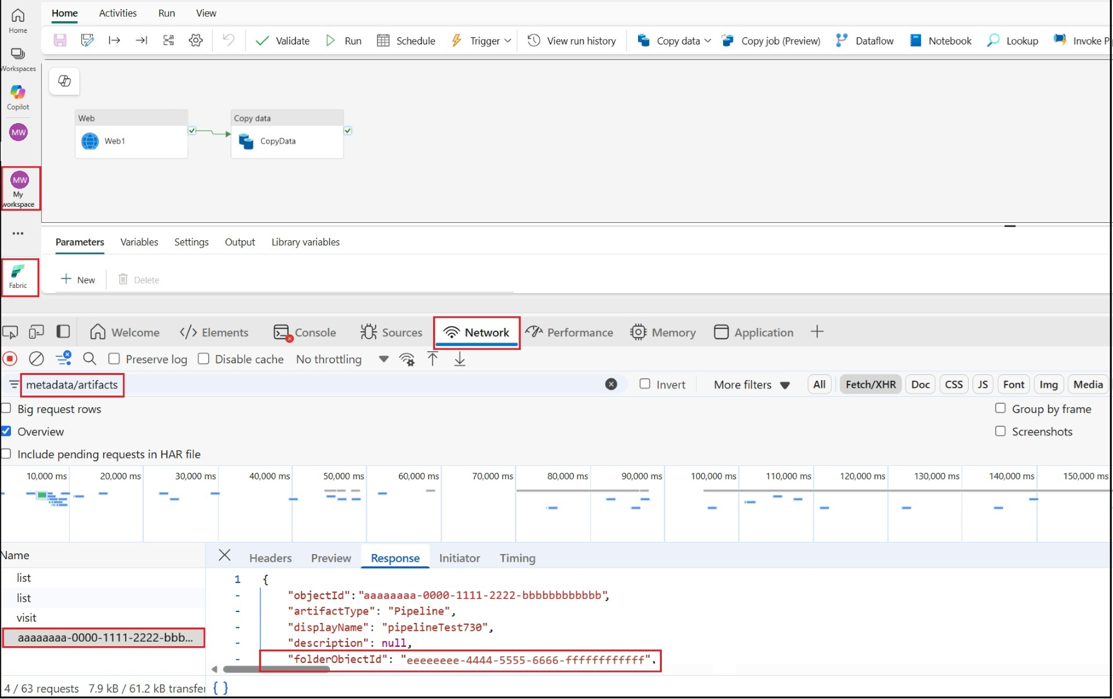Click the Validate button
Viewport: 1113px width, 699px height.
283,41
